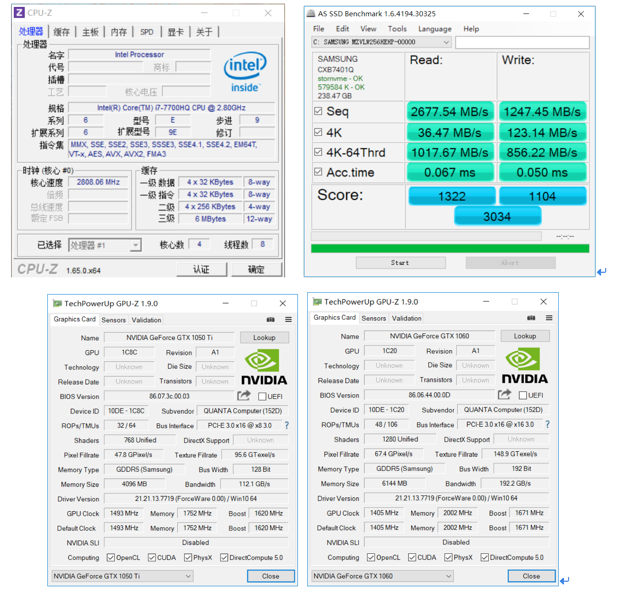Open the SPD tab in CPU-Z
The width and height of the screenshot is (633, 590).
point(147,32)
